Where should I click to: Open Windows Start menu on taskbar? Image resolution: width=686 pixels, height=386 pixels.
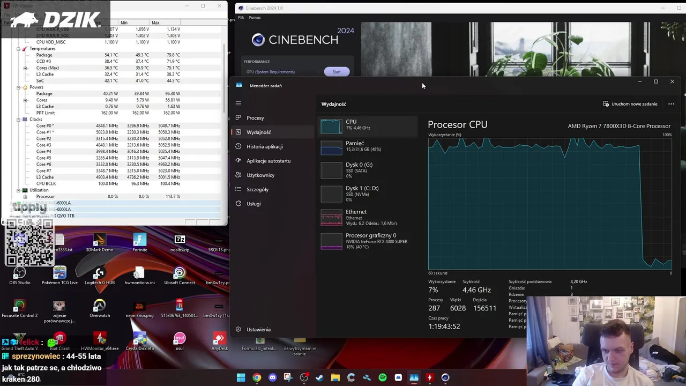tap(241, 377)
